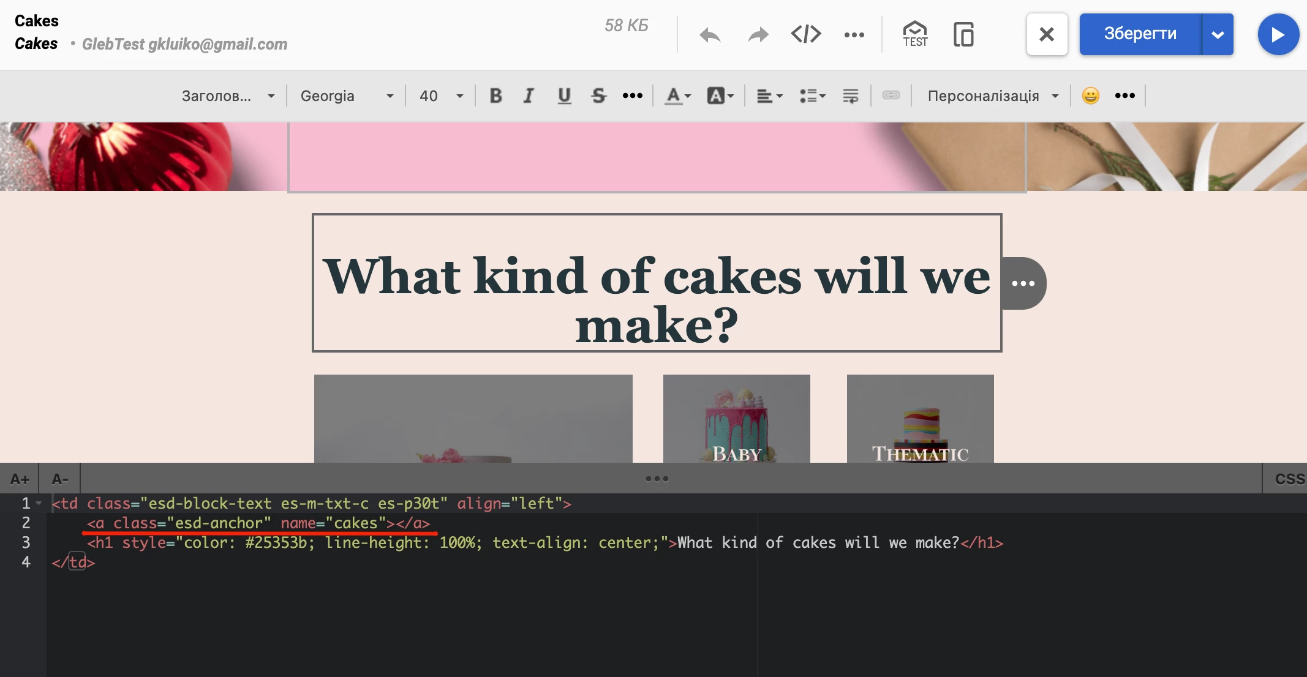
Task: Click the Зберегти button
Action: coord(1140,34)
